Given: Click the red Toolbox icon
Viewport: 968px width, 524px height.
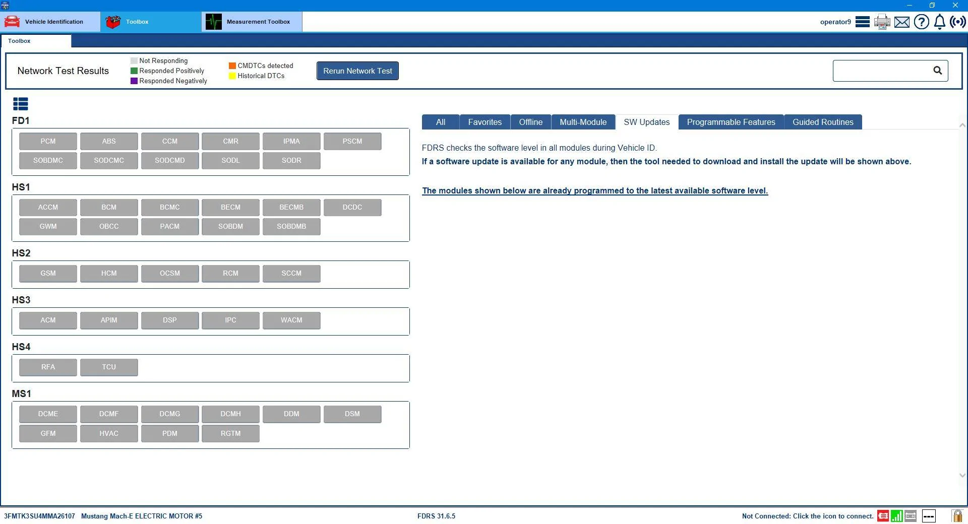Looking at the screenshot, I should [x=113, y=22].
